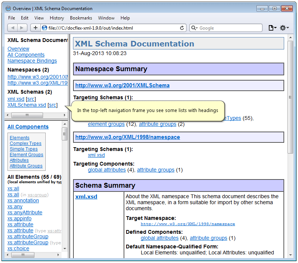The width and height of the screenshot is (298, 263).
Task: Open the XMLSchema namespace heading link
Action: click(x=122, y=85)
